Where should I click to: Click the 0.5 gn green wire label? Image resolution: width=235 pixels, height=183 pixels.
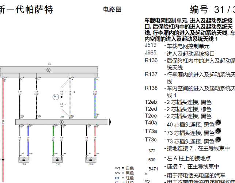coord(53,139)
